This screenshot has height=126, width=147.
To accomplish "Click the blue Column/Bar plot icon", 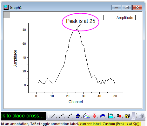I will coord(78,116).
